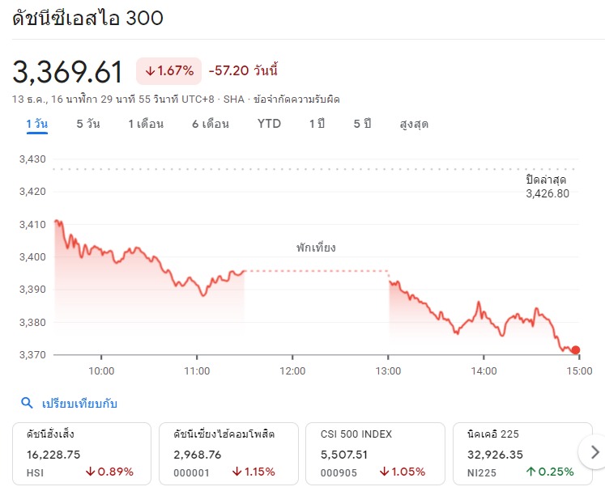Click the search magnifier compare icon

(27, 403)
